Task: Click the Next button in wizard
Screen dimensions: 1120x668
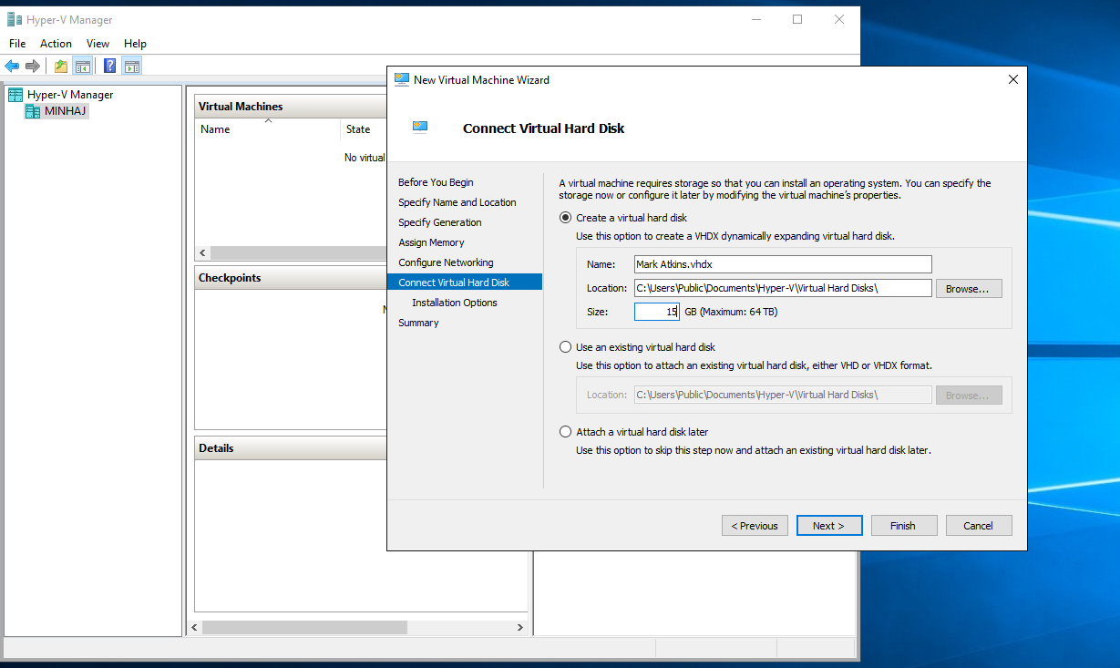Action: click(828, 526)
